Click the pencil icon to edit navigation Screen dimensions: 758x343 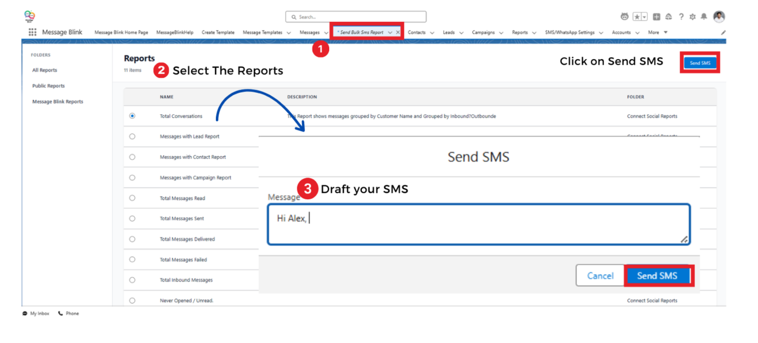723,33
